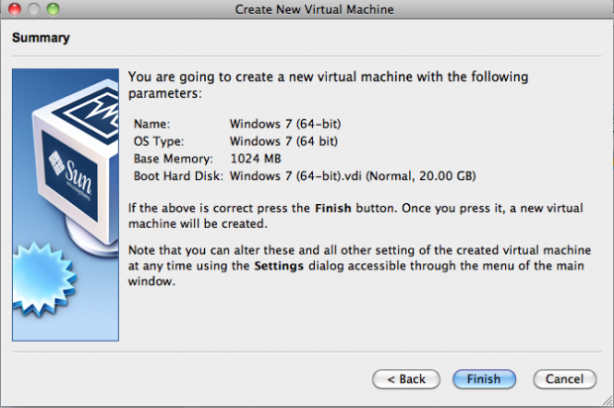Go back with the < Back button
This screenshot has height=408, width=614.
click(x=406, y=379)
